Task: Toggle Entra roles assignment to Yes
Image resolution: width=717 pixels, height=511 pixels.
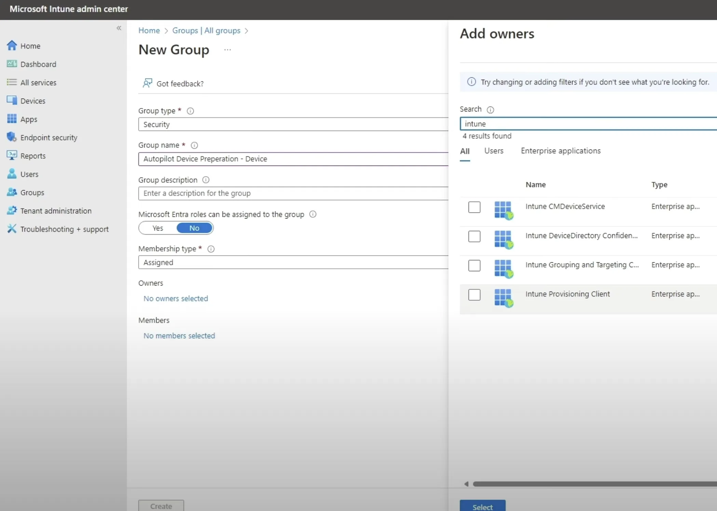Action: click(x=158, y=228)
